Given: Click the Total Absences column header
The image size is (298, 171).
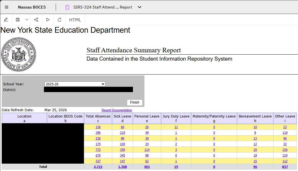Looking at the screenshot, I should (98, 118).
